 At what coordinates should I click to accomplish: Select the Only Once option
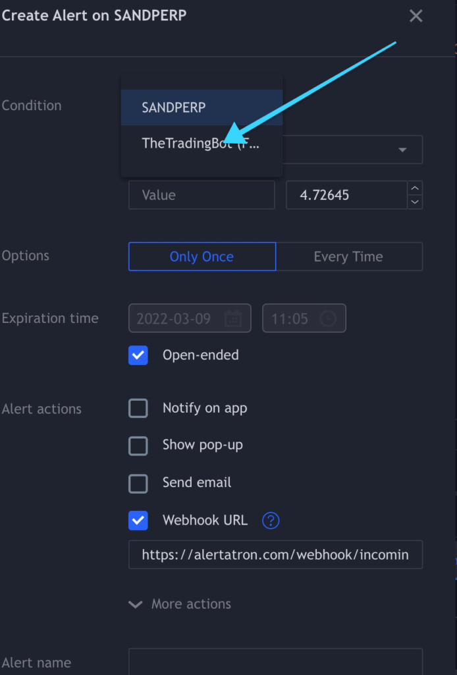tap(202, 256)
